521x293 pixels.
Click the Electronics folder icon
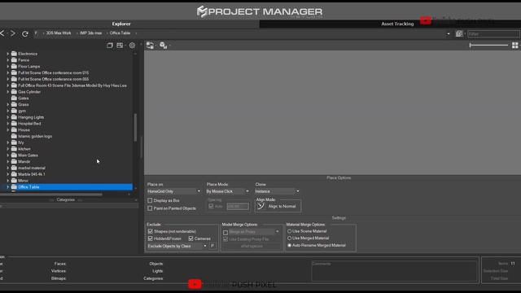14,54
